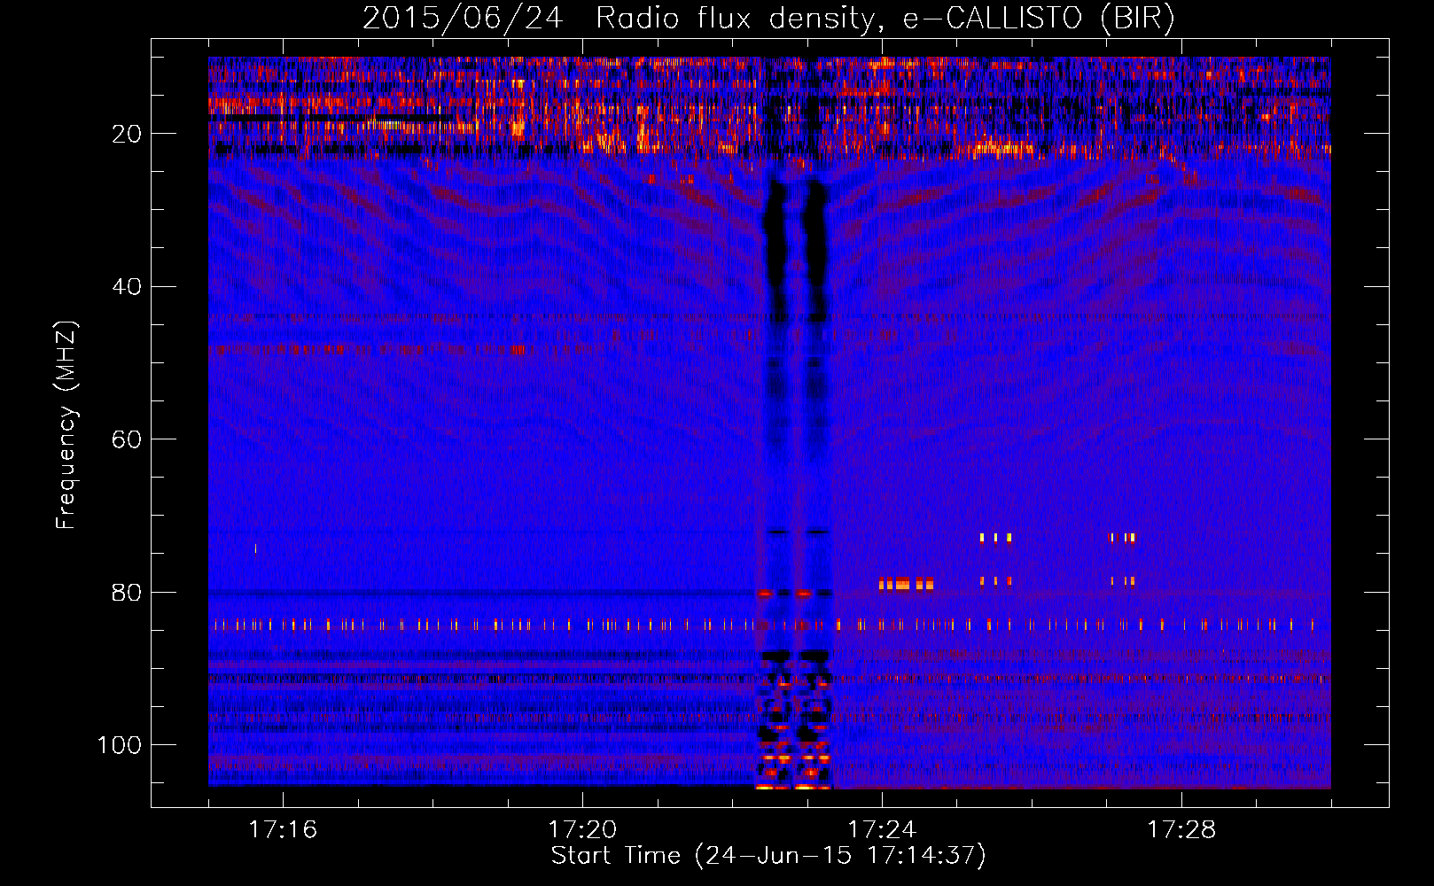Image resolution: width=1434 pixels, height=886 pixels.
Task: Click the 17:20 time tick label
Action: 582,829
